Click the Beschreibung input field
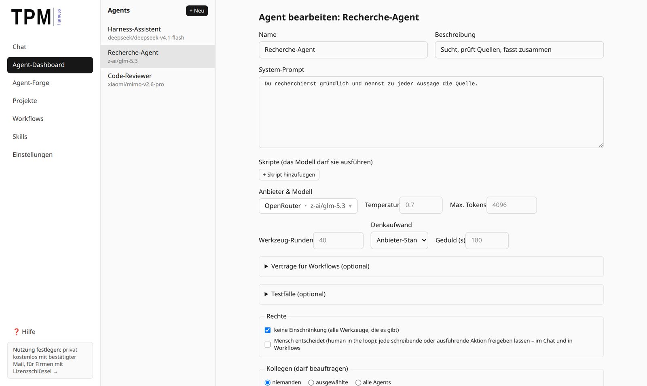This screenshot has height=386, width=647. 519,50
